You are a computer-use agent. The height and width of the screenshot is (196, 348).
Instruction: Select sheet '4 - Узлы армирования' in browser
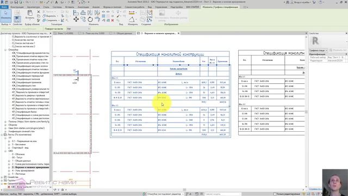pyautogui.click(x=23, y=170)
